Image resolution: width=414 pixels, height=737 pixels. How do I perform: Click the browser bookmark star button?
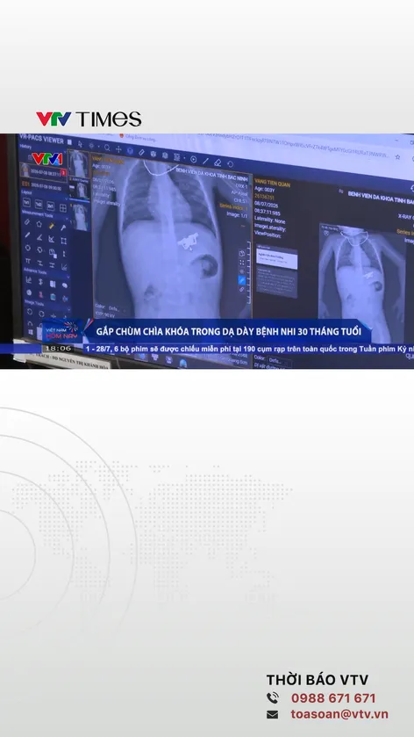[x=397, y=157]
